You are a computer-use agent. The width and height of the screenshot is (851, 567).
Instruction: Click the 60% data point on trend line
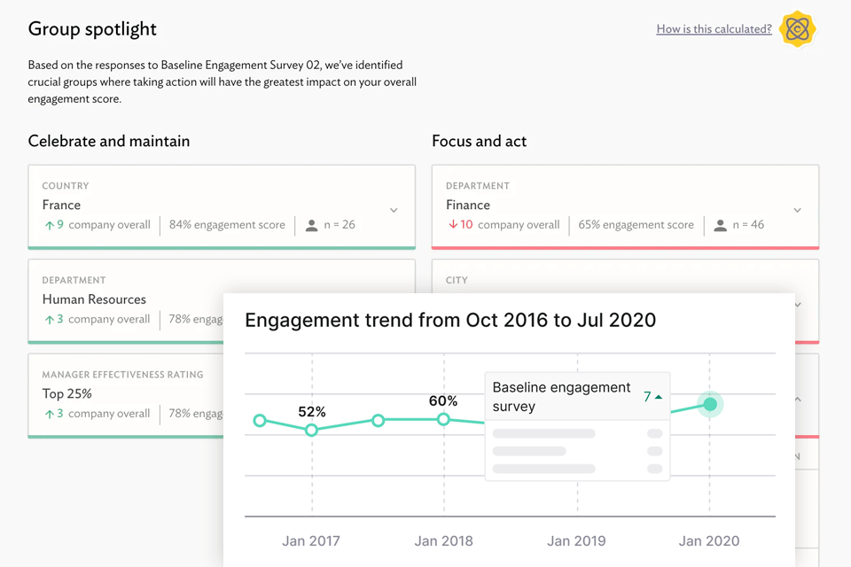tap(443, 419)
